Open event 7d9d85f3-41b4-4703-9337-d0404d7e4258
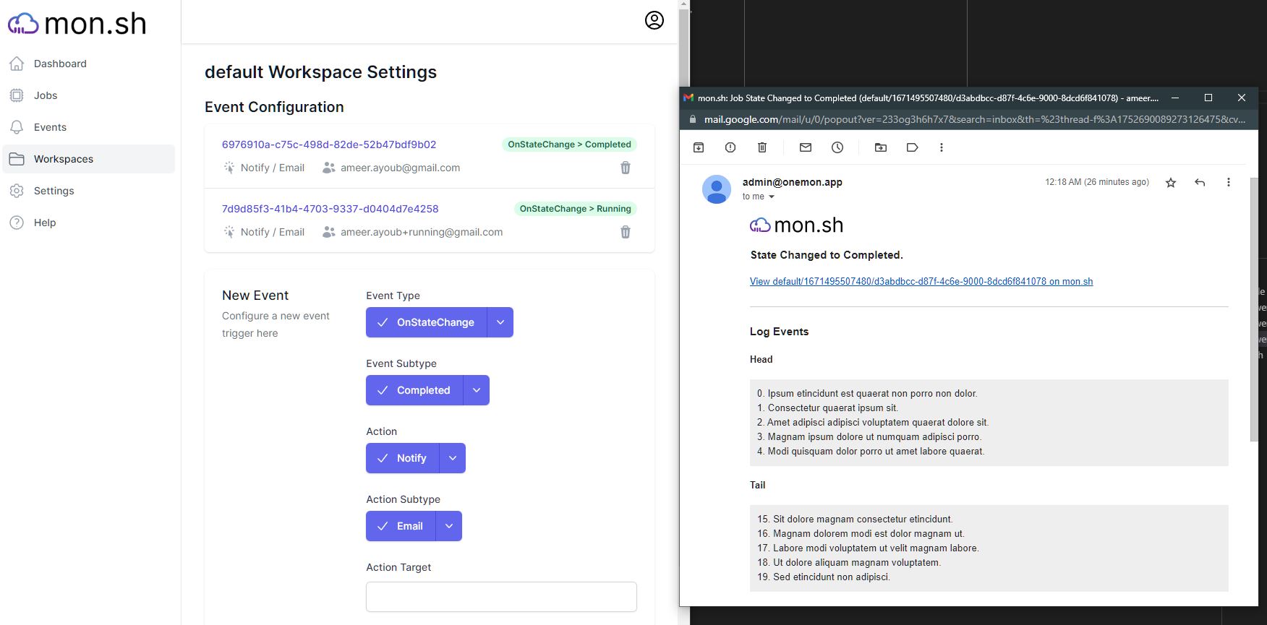 330,209
